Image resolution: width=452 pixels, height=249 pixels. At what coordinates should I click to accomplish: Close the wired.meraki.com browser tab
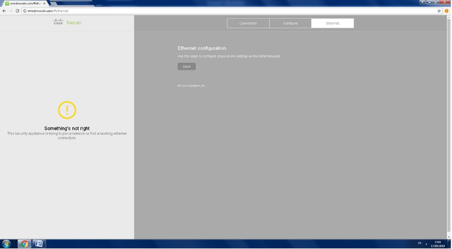tap(44, 3)
